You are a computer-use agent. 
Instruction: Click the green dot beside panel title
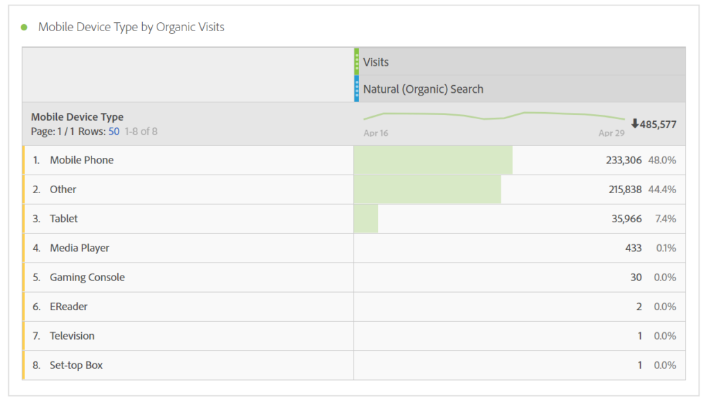(x=24, y=27)
